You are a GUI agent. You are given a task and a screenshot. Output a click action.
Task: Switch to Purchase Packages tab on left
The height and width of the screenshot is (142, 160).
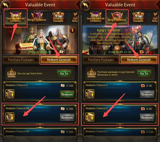click(21, 60)
